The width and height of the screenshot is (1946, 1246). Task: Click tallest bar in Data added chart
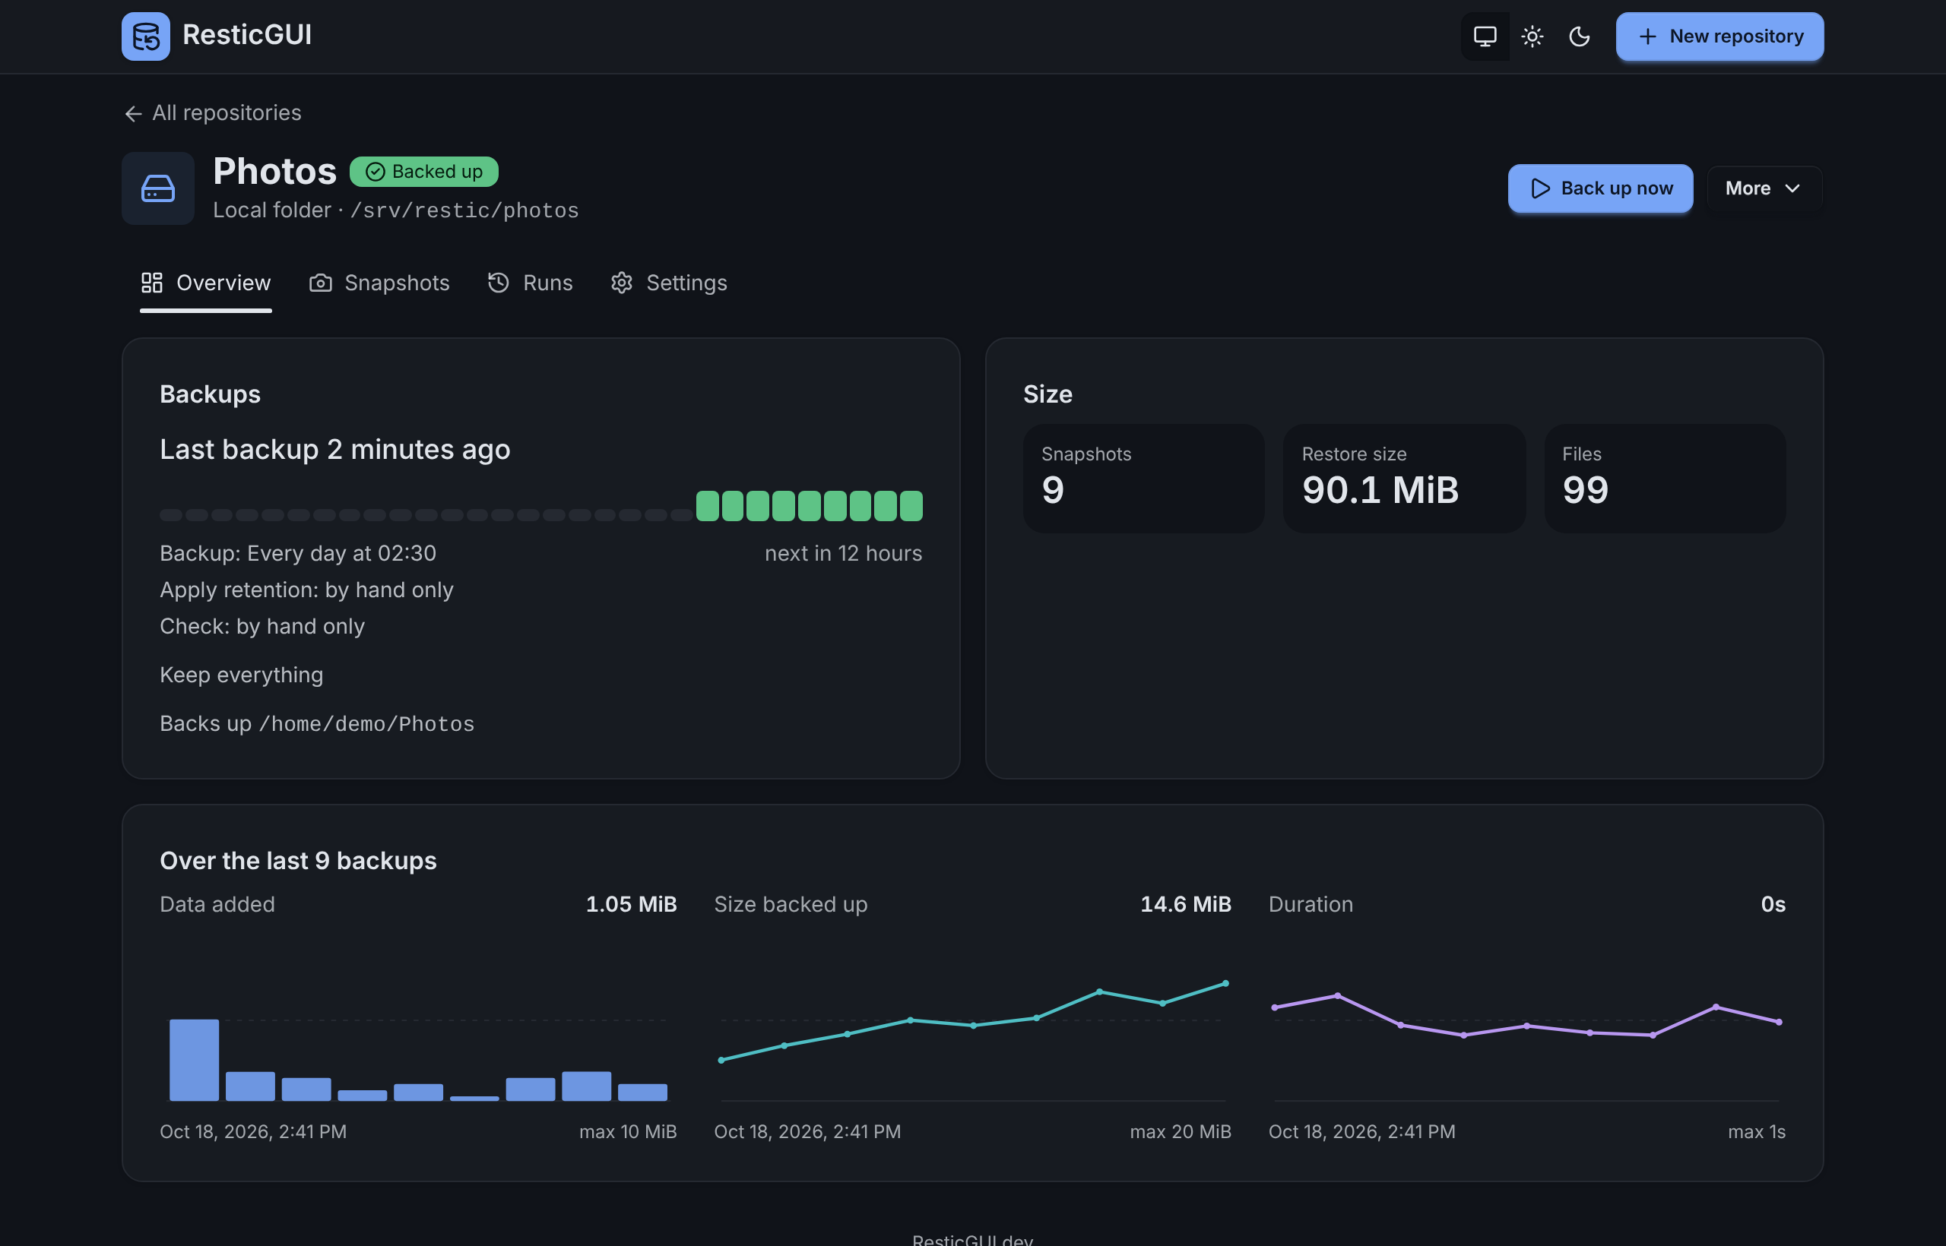coord(195,1060)
